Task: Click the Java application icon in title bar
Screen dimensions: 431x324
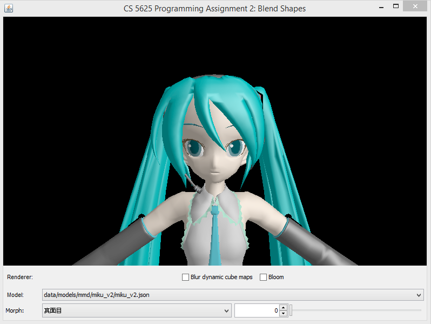Action: (x=9, y=8)
